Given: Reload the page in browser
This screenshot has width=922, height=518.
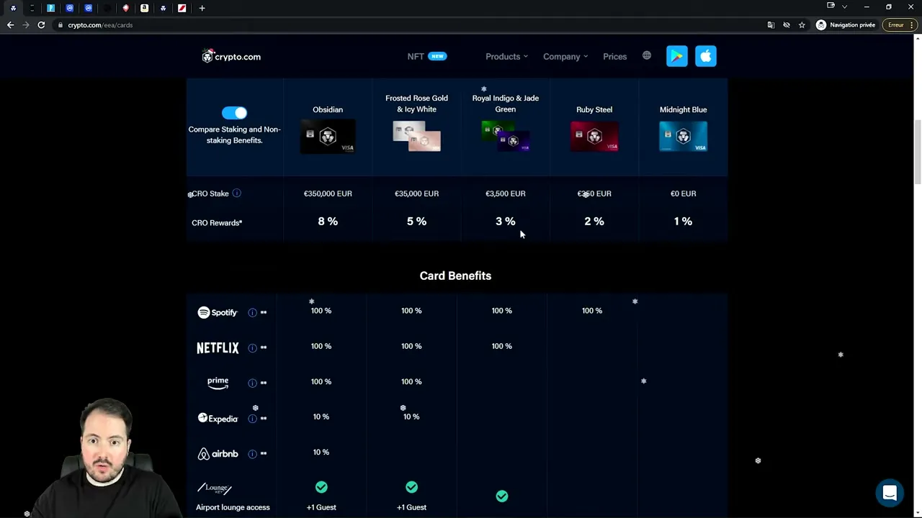Looking at the screenshot, I should pyautogui.click(x=41, y=25).
